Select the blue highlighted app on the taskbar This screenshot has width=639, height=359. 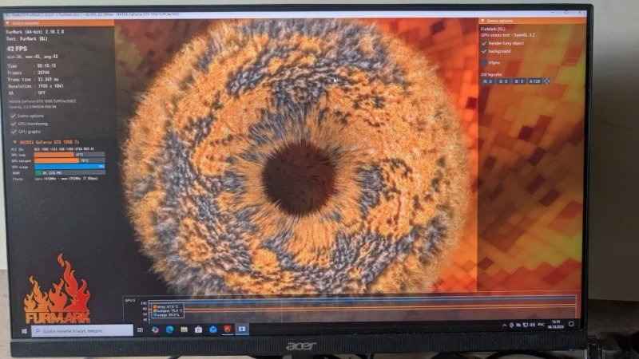[x=242, y=328]
